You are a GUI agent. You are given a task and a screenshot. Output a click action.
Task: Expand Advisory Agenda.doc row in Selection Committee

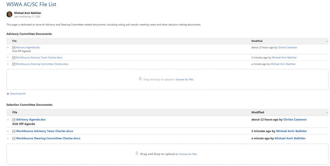pos(8,119)
